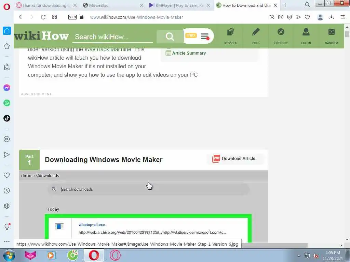350x262 pixels.
Task: Open WhatsApp in the sidebar
Action: [7, 103]
